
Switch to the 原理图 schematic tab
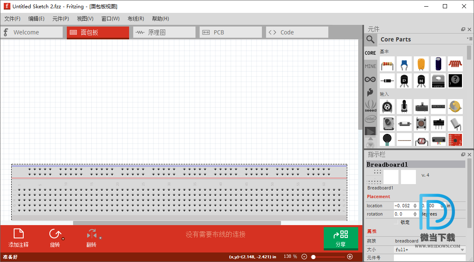coord(164,32)
